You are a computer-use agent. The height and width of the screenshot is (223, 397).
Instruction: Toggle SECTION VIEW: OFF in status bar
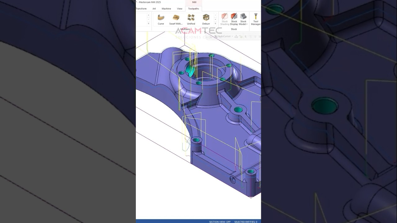click(220, 222)
